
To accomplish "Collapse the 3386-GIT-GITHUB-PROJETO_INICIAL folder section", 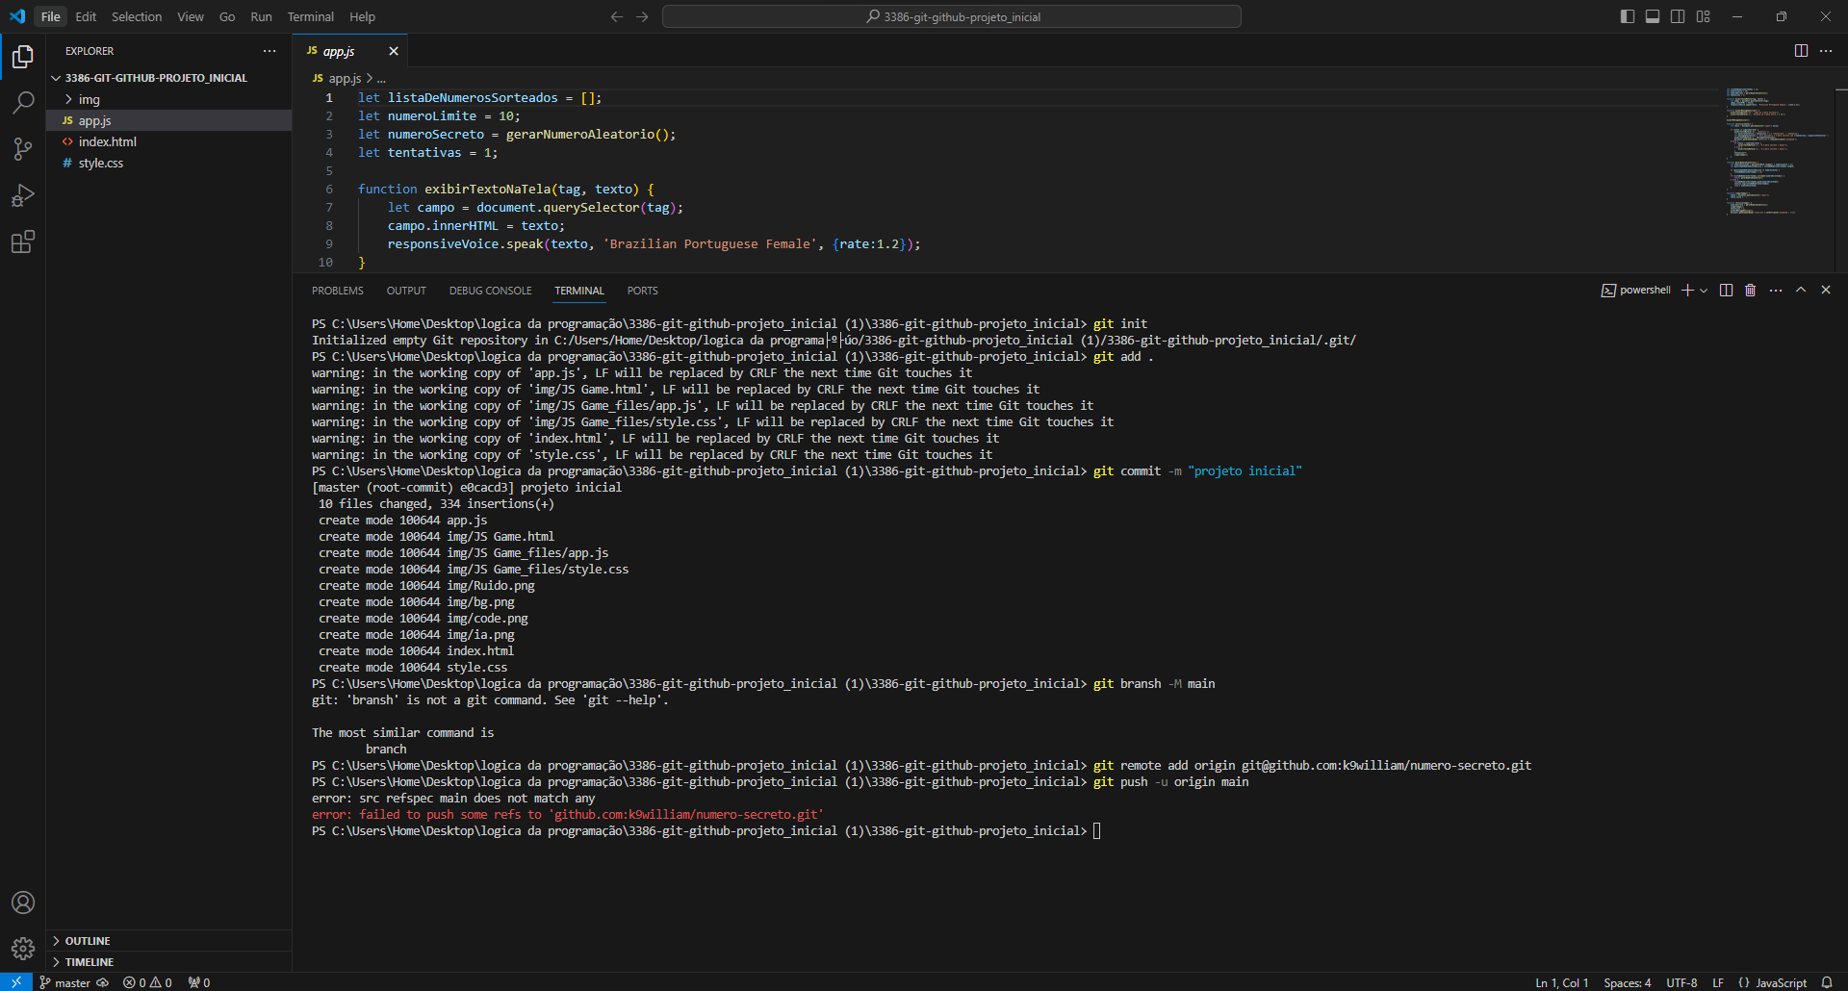I will pyautogui.click(x=168, y=78).
